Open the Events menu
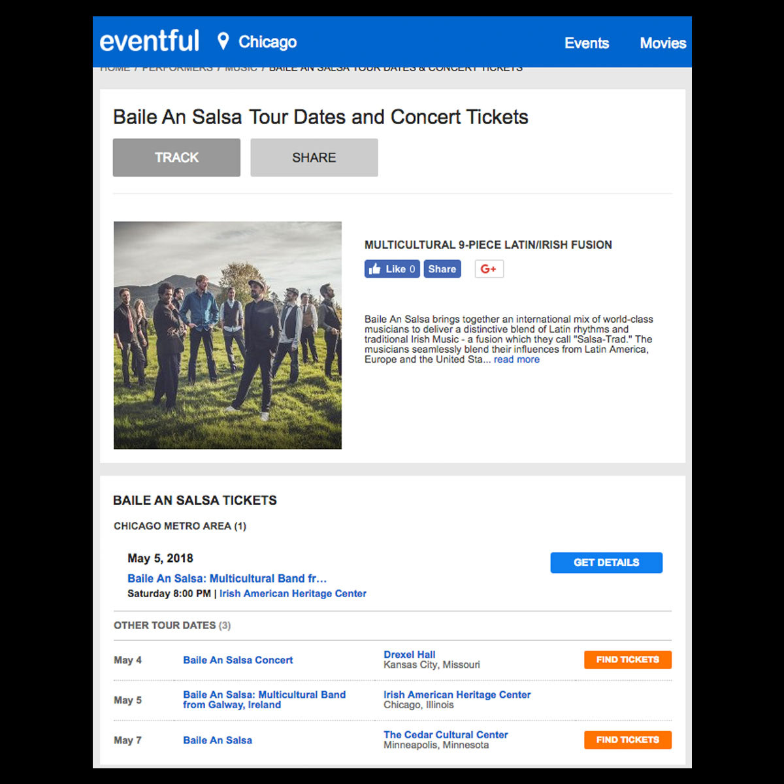The width and height of the screenshot is (784, 784). pos(587,43)
